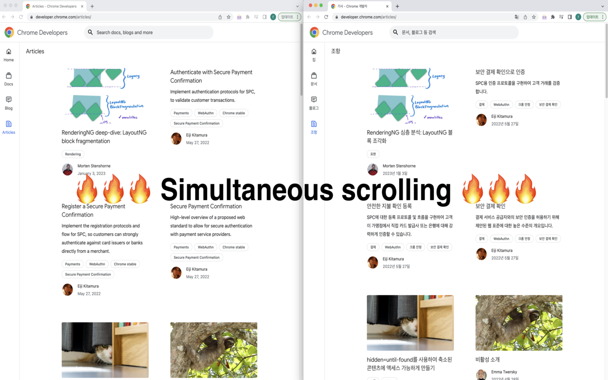This screenshot has height=380, width=608.
Task: Open 'RenderingNG 심층 분석' article title
Action: [409, 137]
